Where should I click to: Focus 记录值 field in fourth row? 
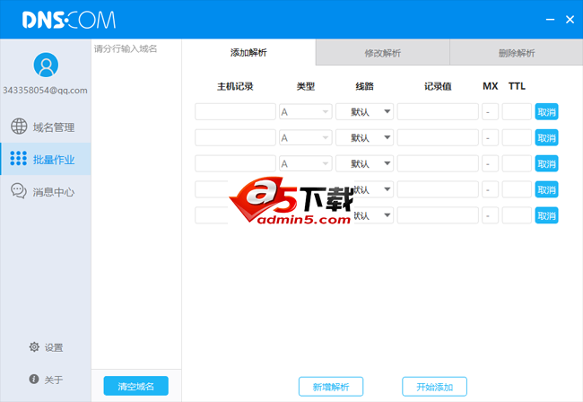tap(438, 189)
